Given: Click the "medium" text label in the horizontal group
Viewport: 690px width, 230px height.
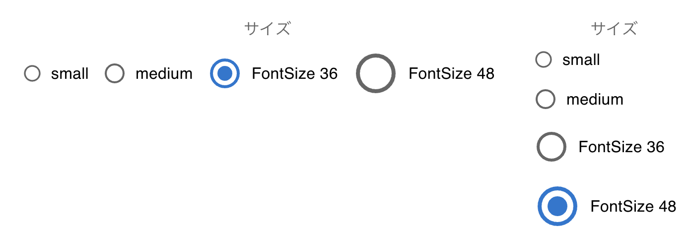Looking at the screenshot, I should 164,74.
